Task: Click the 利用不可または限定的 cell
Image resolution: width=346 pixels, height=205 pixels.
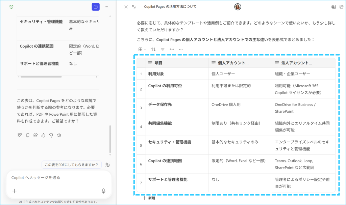Action: coord(240,89)
